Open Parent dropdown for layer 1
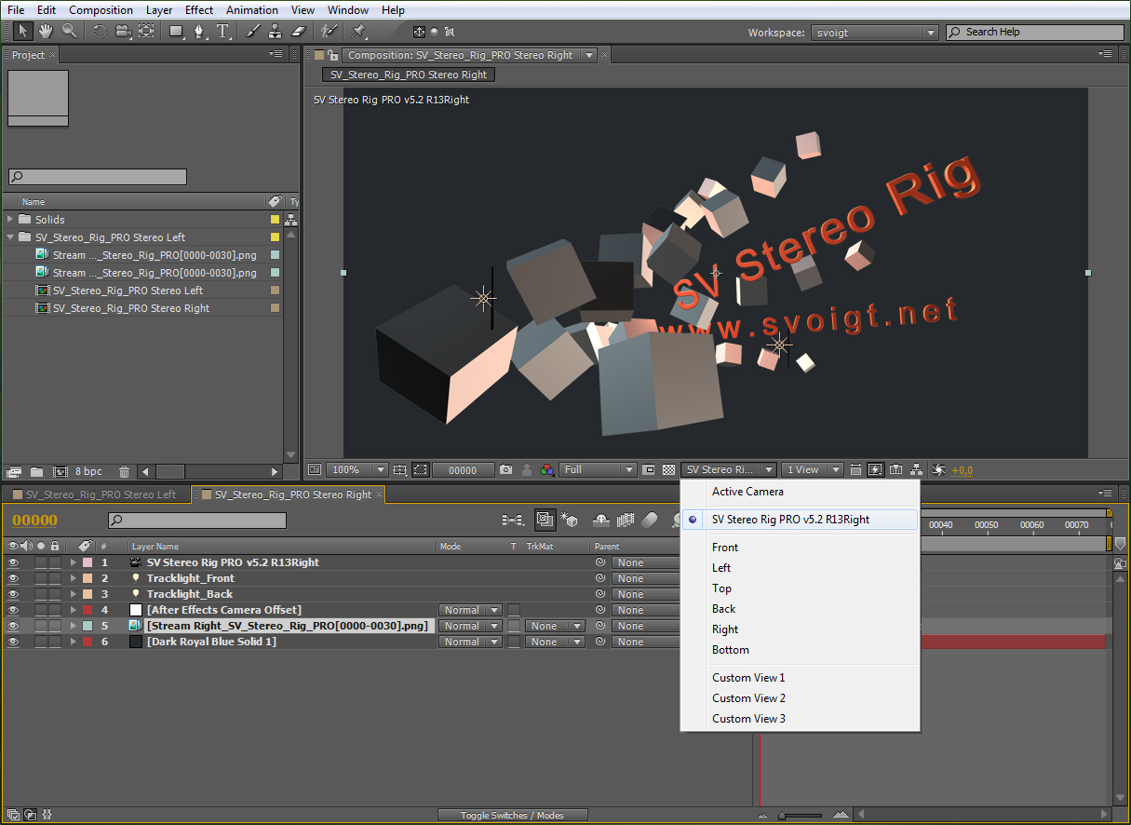 click(645, 562)
